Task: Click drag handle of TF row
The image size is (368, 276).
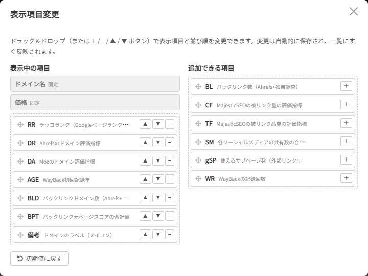Action: click(198, 124)
